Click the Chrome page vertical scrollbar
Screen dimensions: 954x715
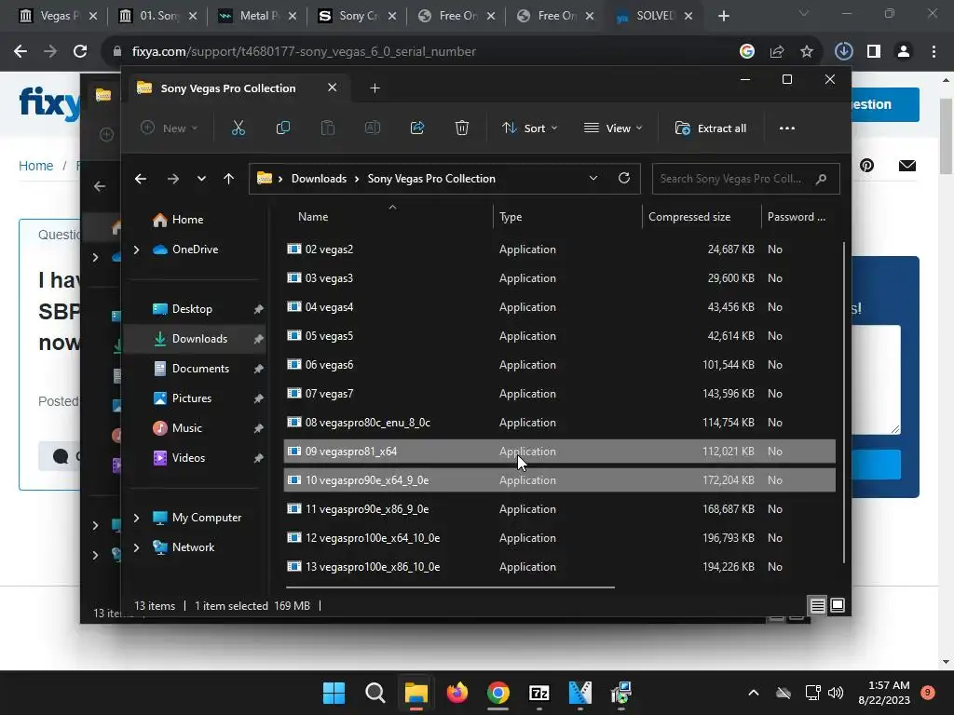coord(947,137)
